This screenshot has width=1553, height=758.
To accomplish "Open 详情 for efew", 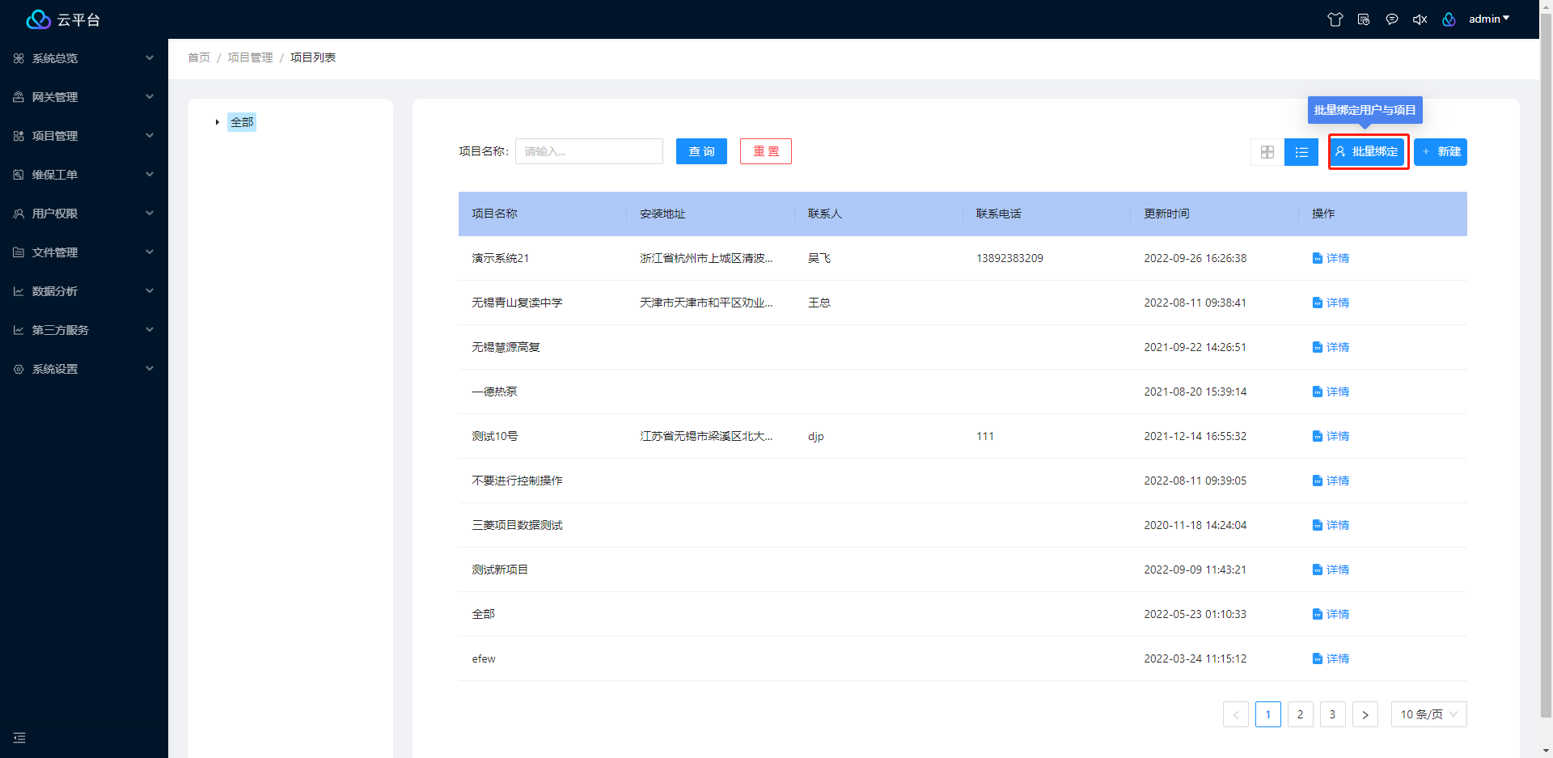I will (x=1331, y=658).
